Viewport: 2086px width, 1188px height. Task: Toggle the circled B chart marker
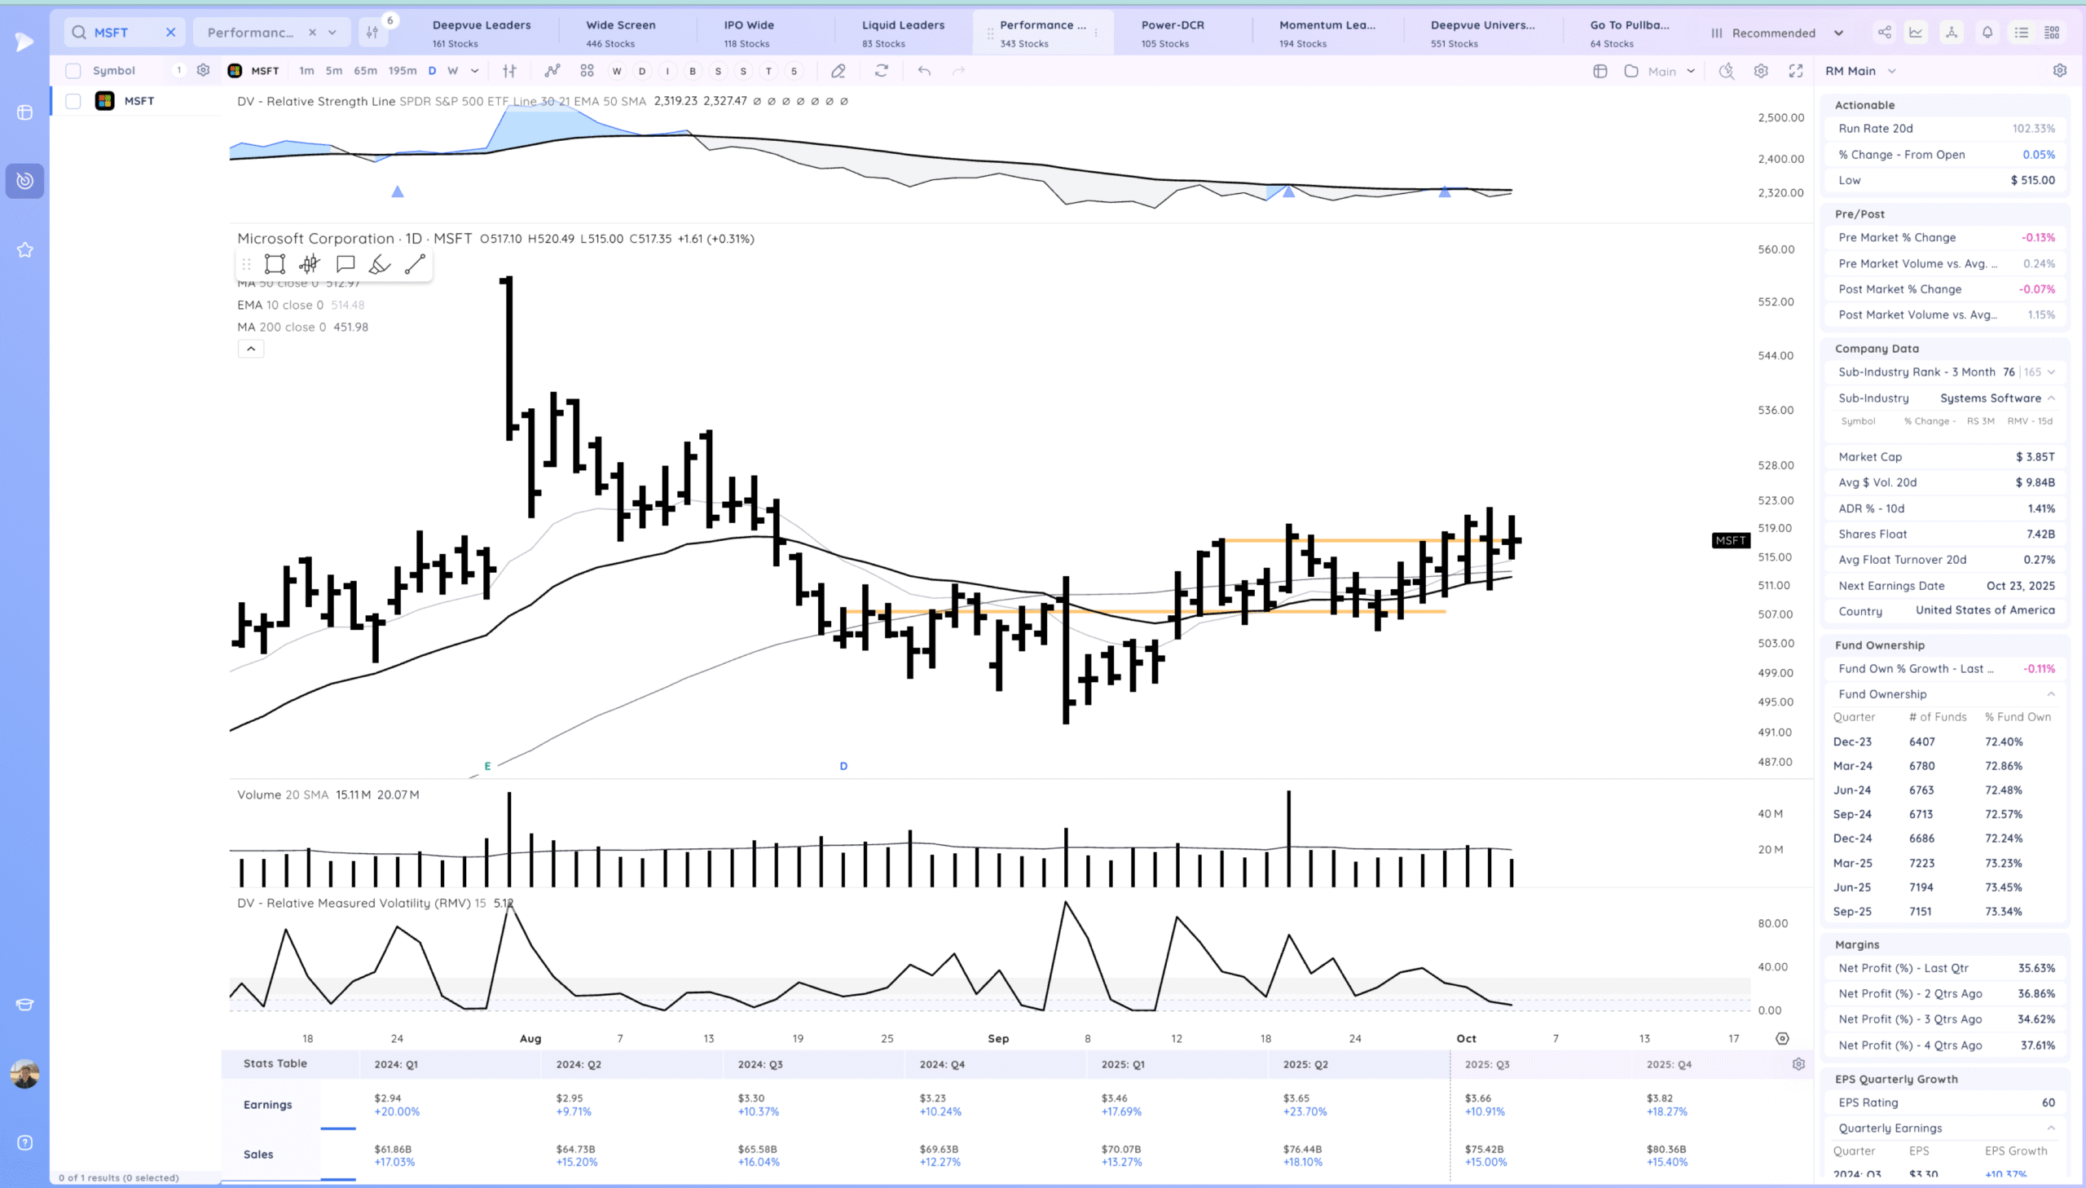coord(693,71)
